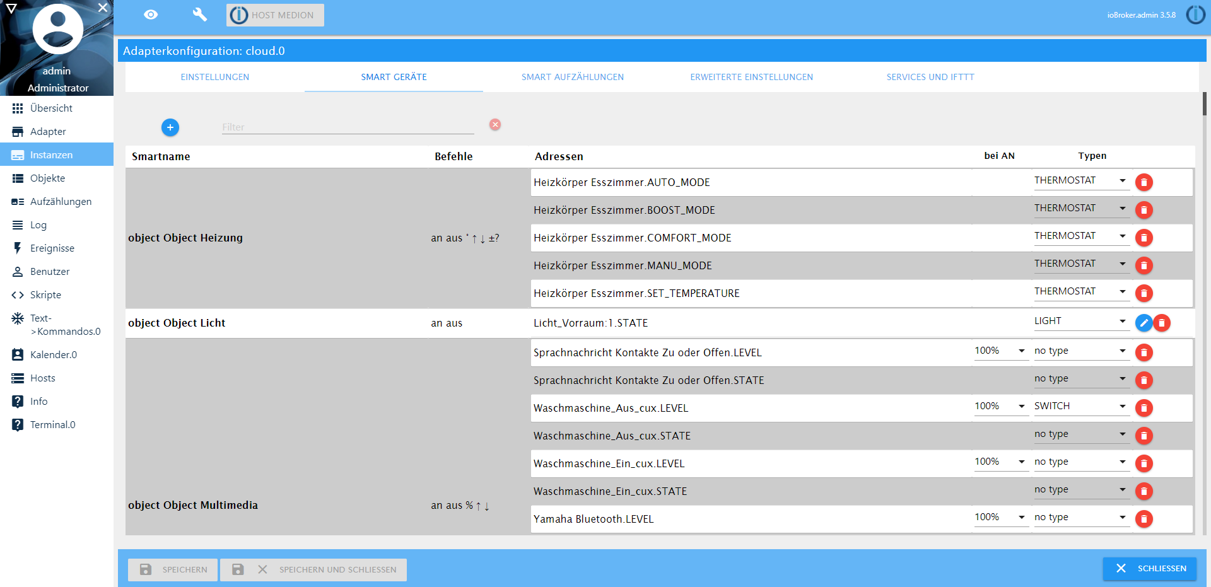Click the Speichern button

tap(173, 569)
